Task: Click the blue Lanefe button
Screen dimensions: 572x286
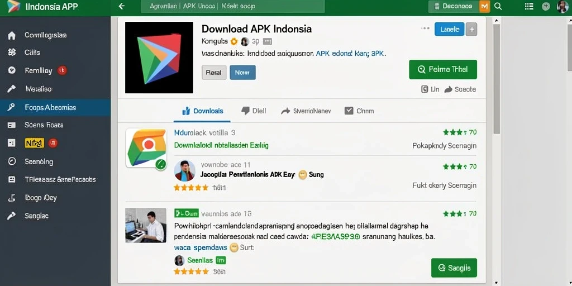Action: tap(450, 29)
